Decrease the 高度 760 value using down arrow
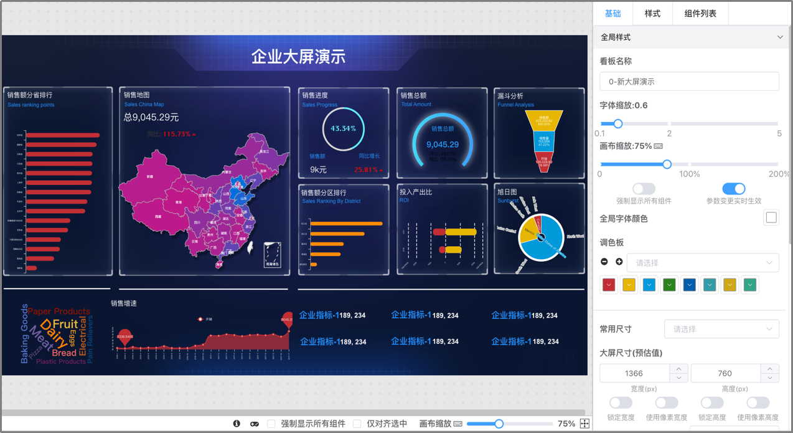793x433 pixels. click(x=770, y=378)
